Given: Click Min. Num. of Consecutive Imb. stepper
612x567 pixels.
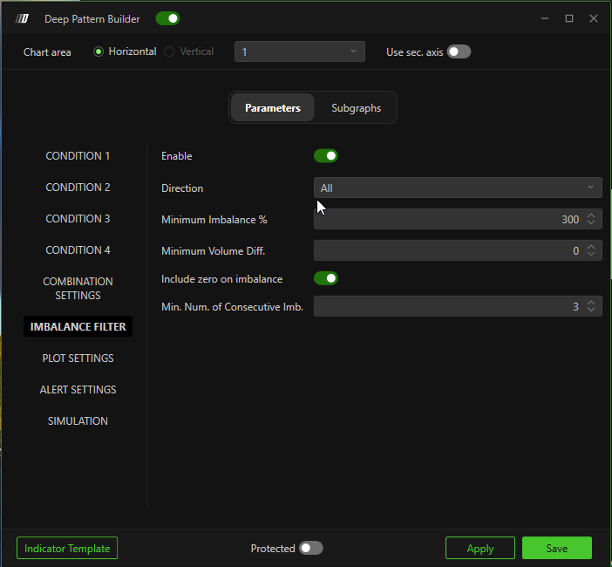Looking at the screenshot, I should (591, 306).
